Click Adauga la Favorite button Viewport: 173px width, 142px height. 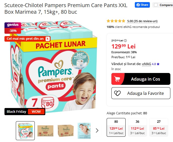pos(141,93)
